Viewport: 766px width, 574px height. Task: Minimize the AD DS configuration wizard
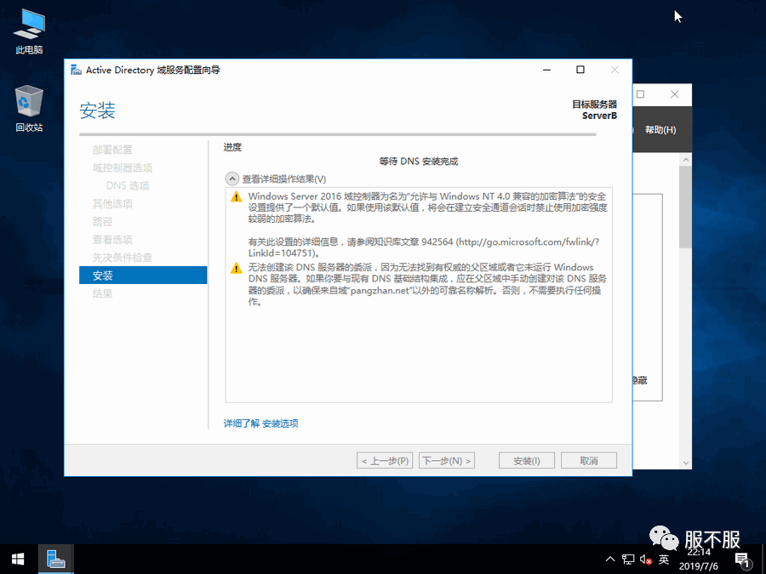(546, 70)
